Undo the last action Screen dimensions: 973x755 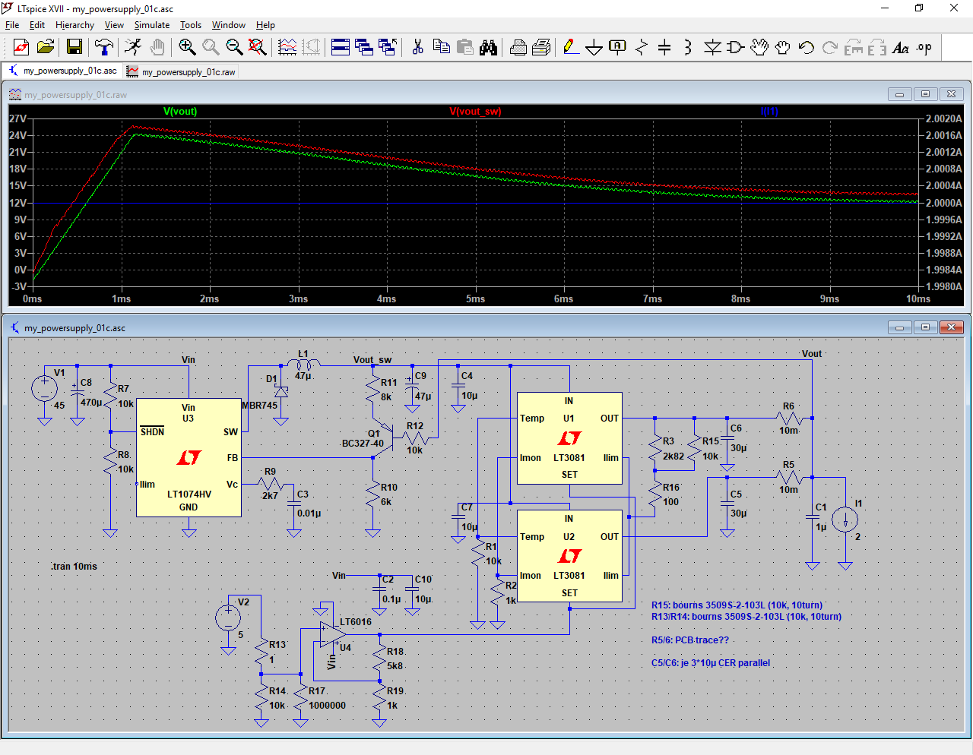click(807, 47)
